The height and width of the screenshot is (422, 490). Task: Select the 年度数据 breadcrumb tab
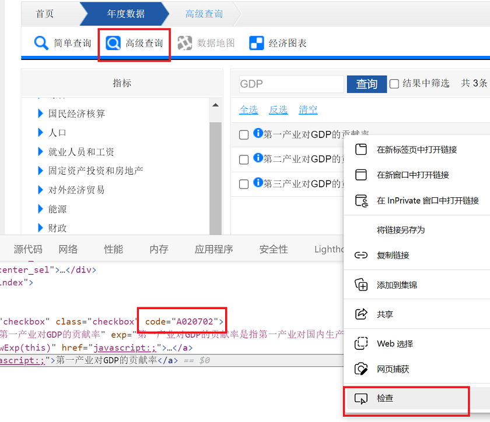(125, 14)
